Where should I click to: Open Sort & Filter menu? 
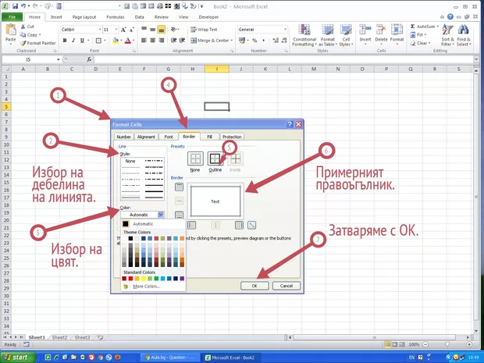coord(447,35)
